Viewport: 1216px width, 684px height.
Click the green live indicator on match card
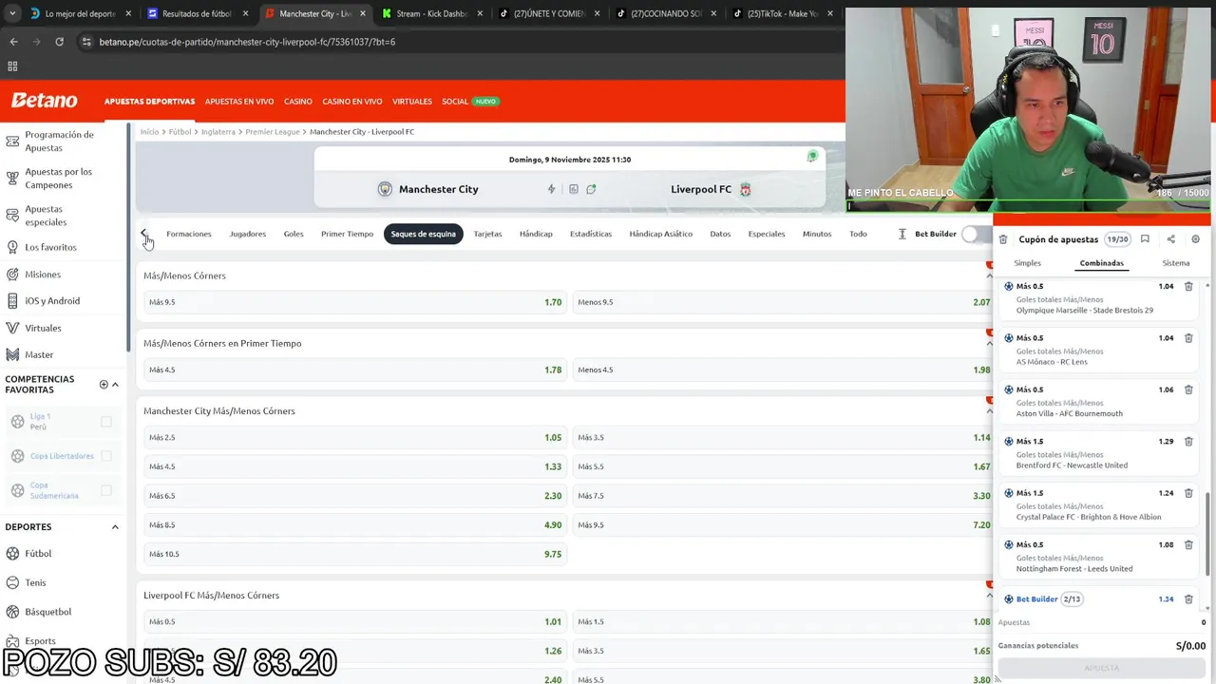(x=811, y=157)
